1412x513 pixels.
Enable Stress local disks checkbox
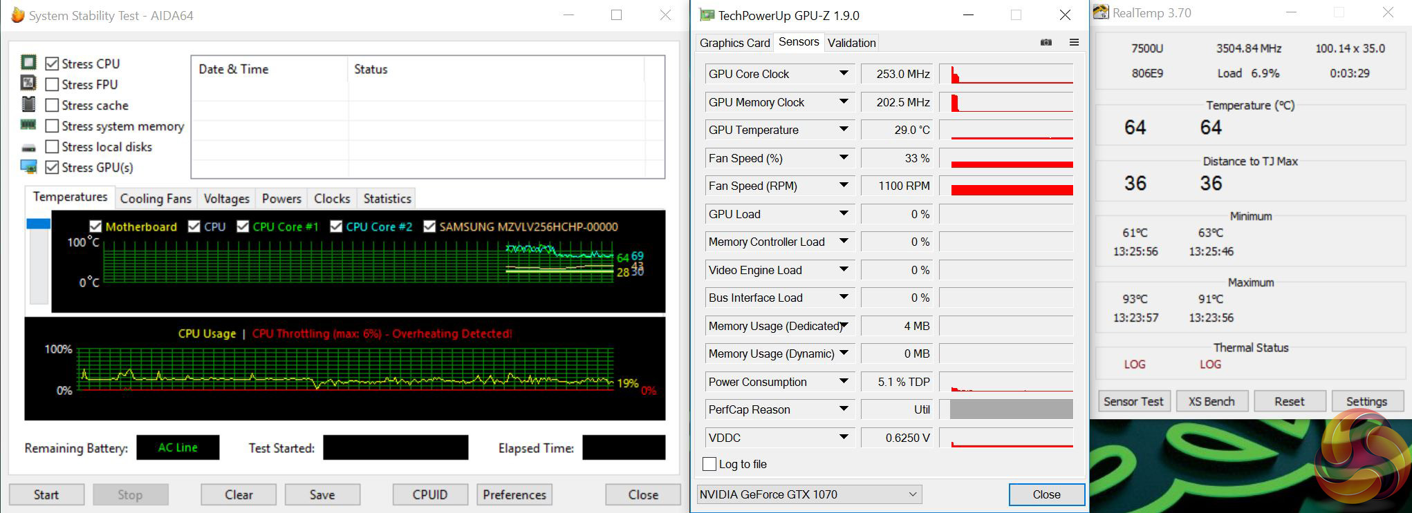[51, 146]
